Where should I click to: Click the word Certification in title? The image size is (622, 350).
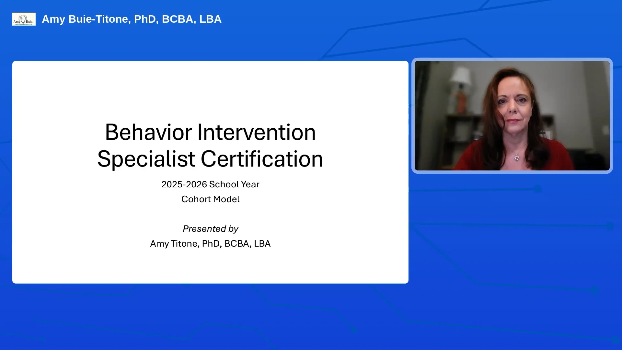point(262,159)
